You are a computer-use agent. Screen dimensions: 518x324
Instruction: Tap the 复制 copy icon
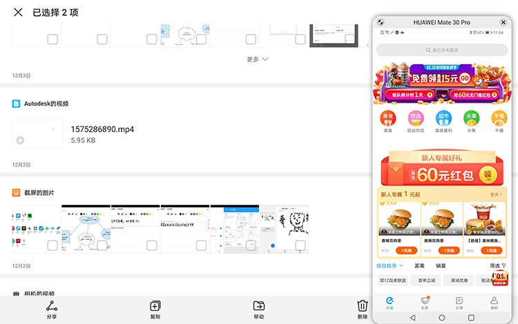(x=155, y=306)
